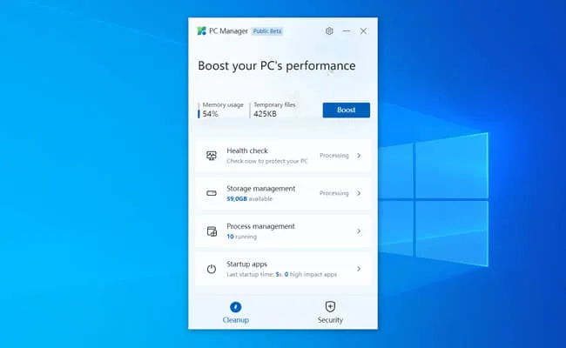Click the Storage management drive icon

pyautogui.click(x=212, y=193)
